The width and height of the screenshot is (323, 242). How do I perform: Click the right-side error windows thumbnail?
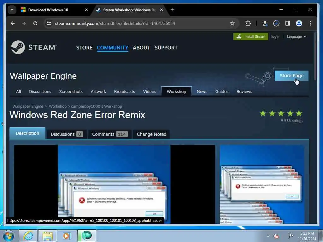(262, 184)
